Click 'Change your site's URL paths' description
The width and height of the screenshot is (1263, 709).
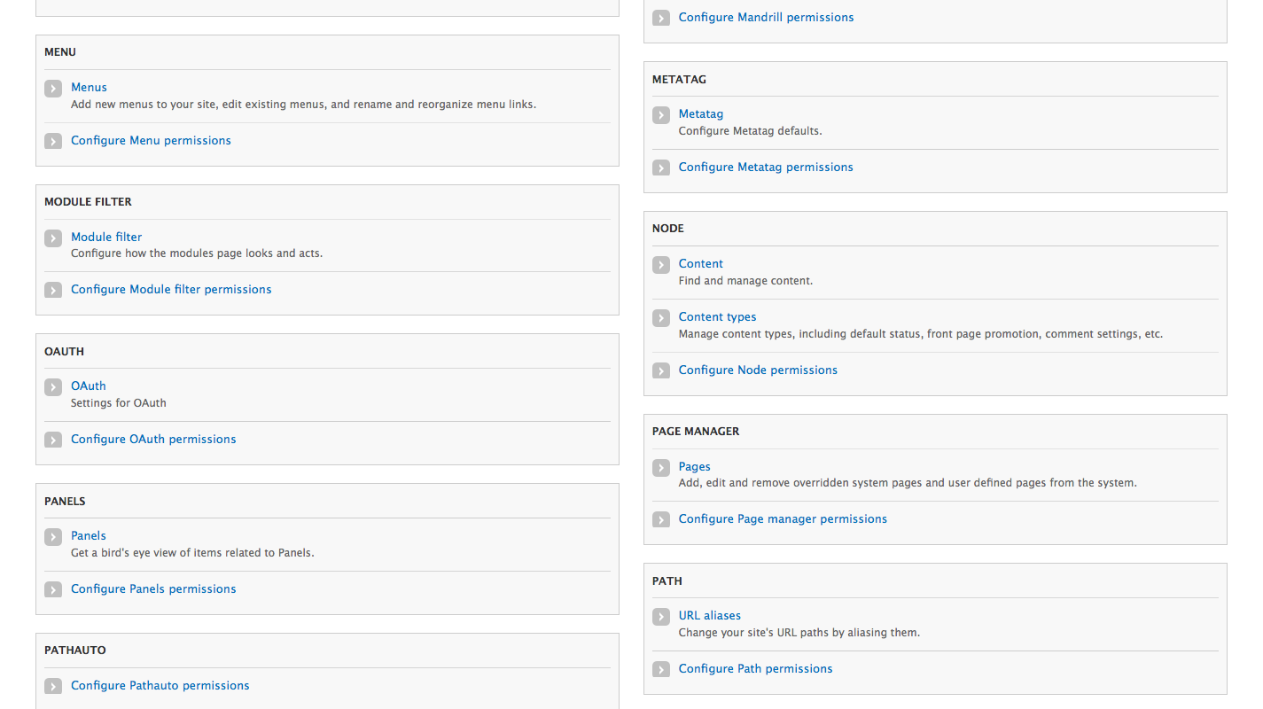coord(799,633)
